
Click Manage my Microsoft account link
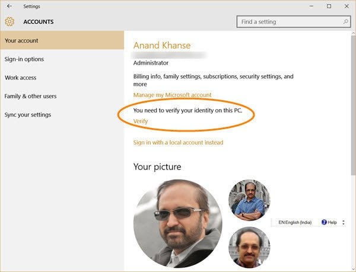pyautogui.click(x=172, y=95)
